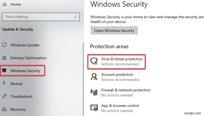
Task: Click Firewall & network protection icon
Action: [94, 92]
